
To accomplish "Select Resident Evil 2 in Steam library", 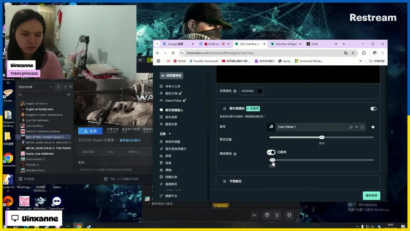I will [x=36, y=170].
